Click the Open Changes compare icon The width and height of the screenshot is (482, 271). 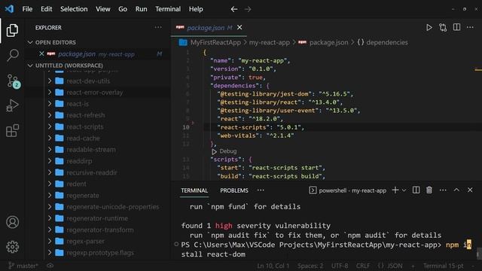pyautogui.click(x=443, y=28)
